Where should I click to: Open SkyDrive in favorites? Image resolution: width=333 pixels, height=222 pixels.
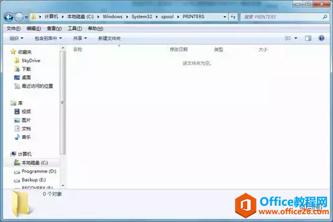pos(31,61)
